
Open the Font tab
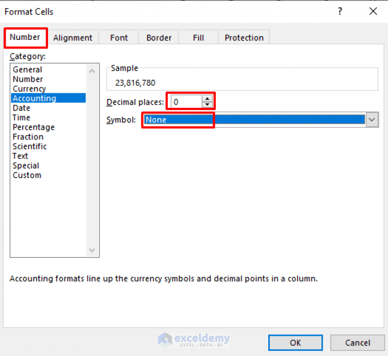point(119,38)
